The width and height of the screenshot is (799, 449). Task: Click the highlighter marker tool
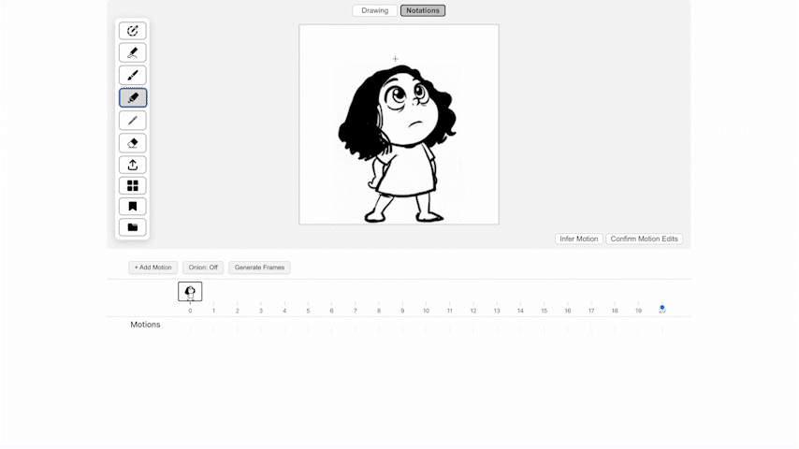pos(132,98)
